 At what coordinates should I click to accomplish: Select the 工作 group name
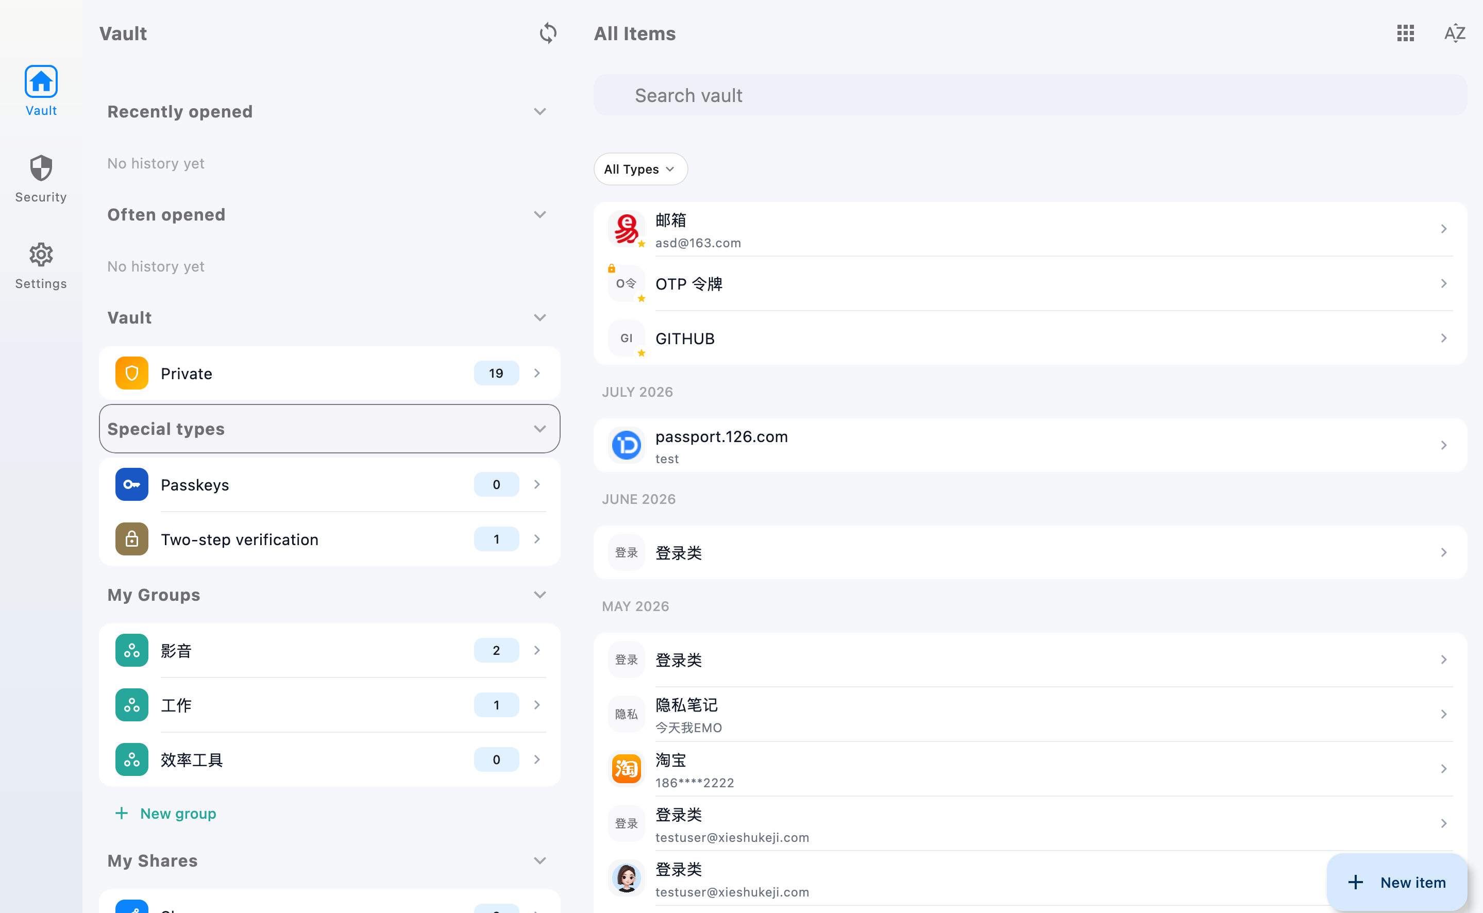click(x=176, y=705)
